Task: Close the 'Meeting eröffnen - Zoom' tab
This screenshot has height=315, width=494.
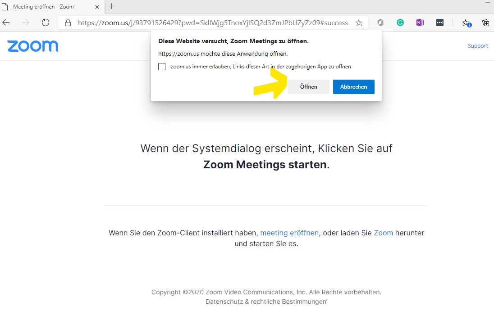Action: 97,7
